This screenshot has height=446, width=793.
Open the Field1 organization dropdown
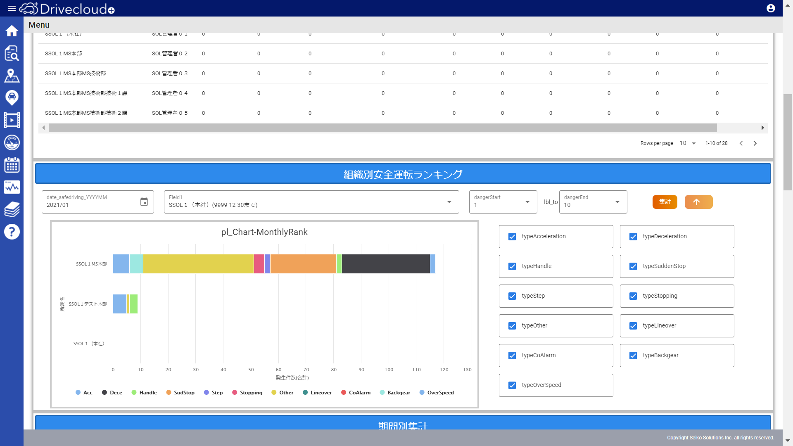coord(311,202)
